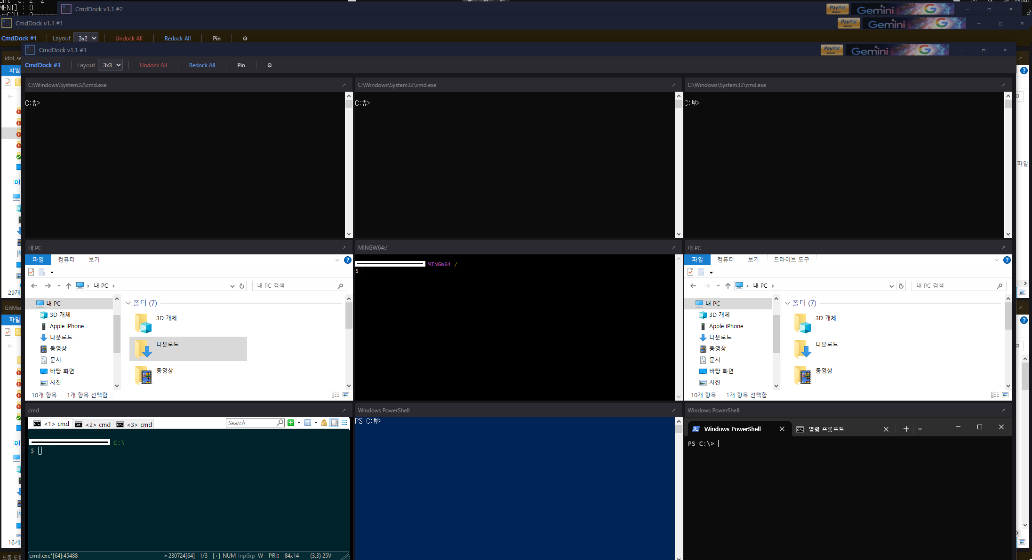Toggle the ConEmu lock icon
The height and width of the screenshot is (560, 1032).
(324, 423)
